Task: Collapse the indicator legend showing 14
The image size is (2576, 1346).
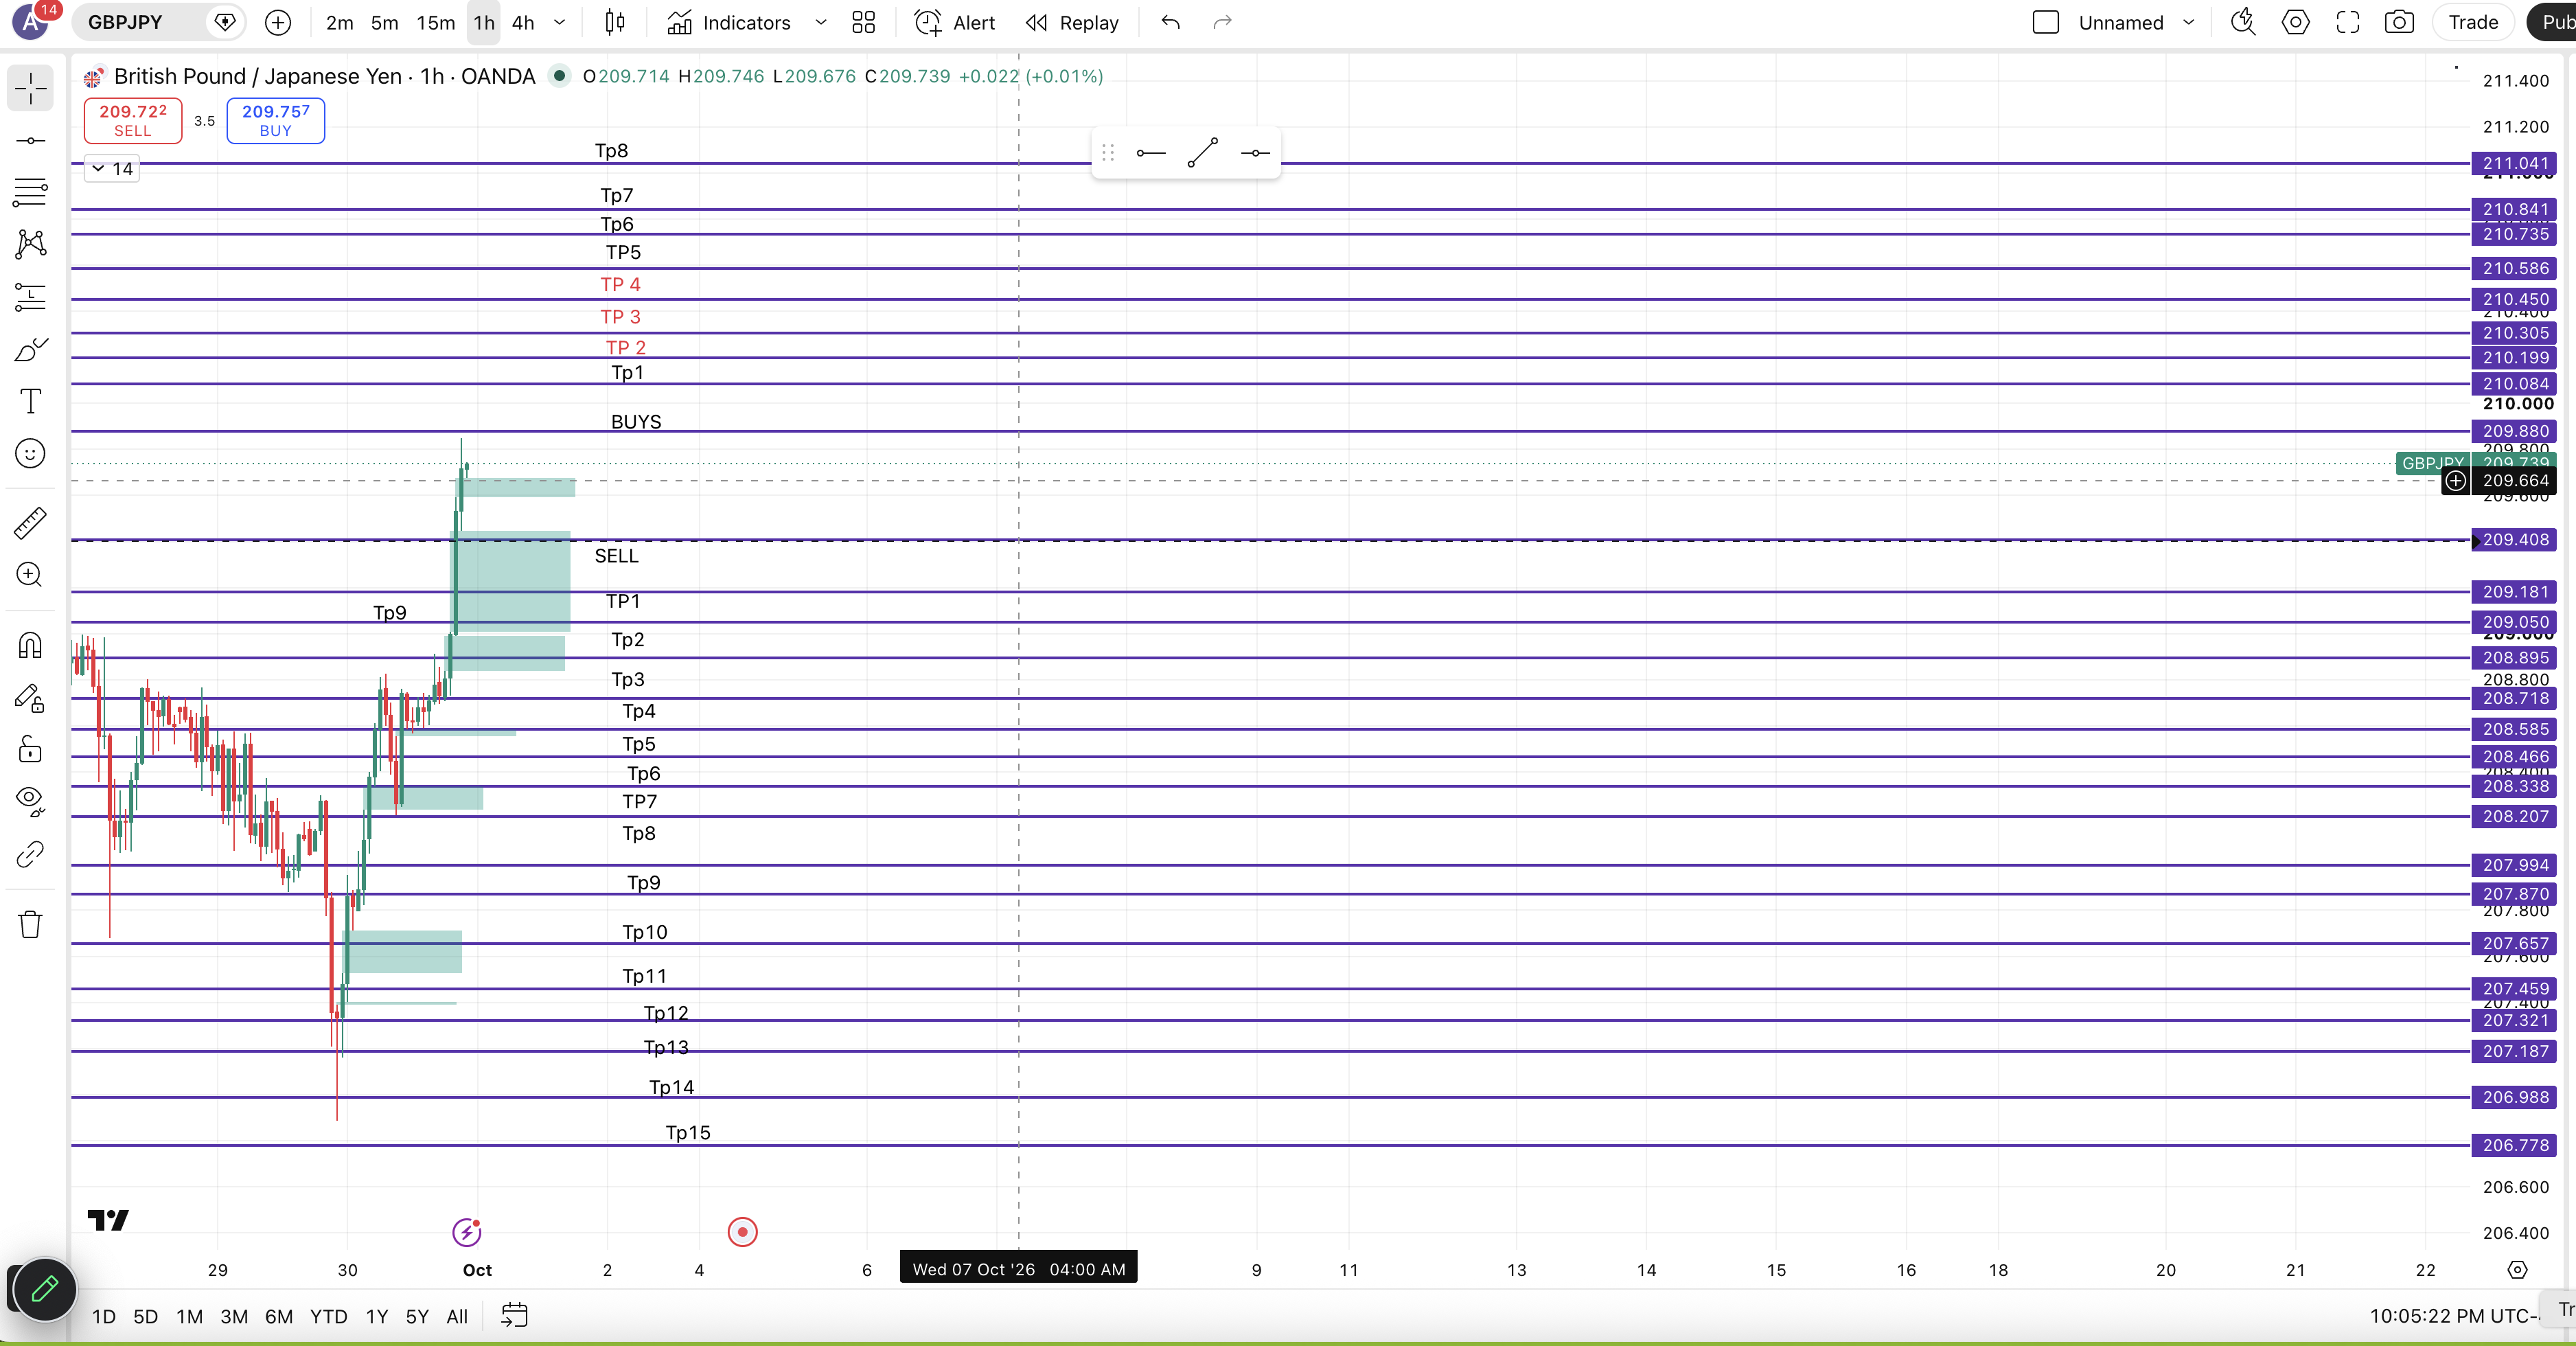Action: pos(112,169)
